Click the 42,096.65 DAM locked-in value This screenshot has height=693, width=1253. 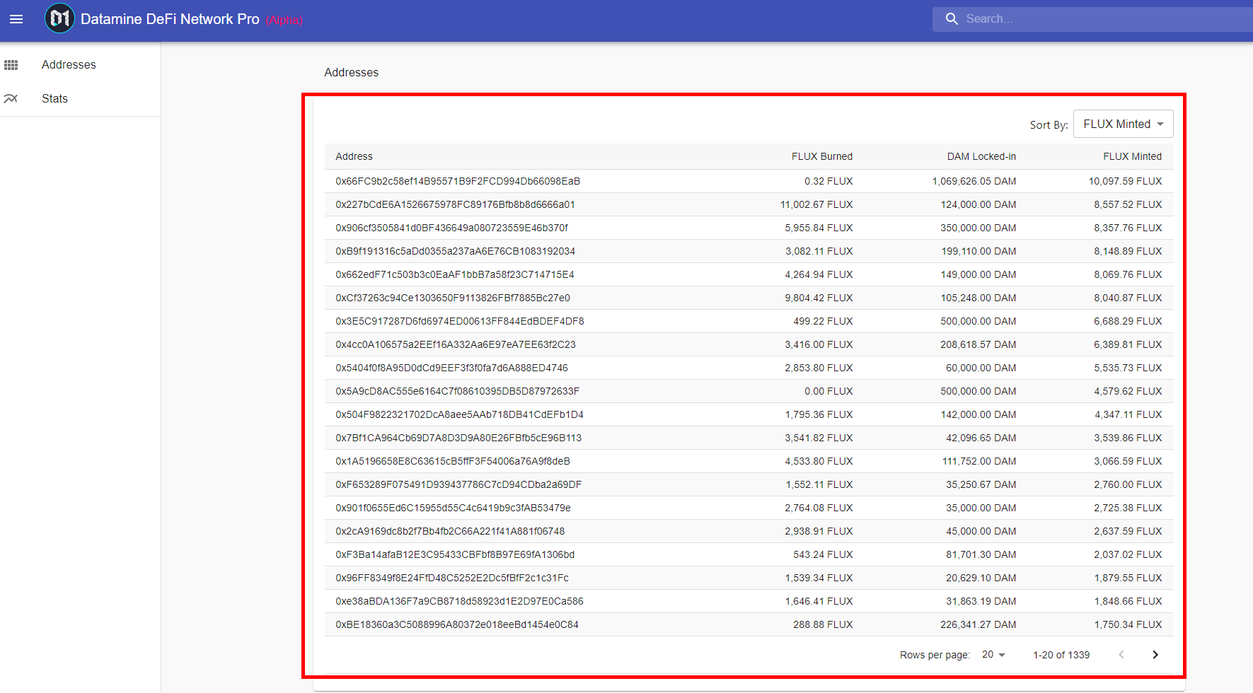tap(981, 438)
